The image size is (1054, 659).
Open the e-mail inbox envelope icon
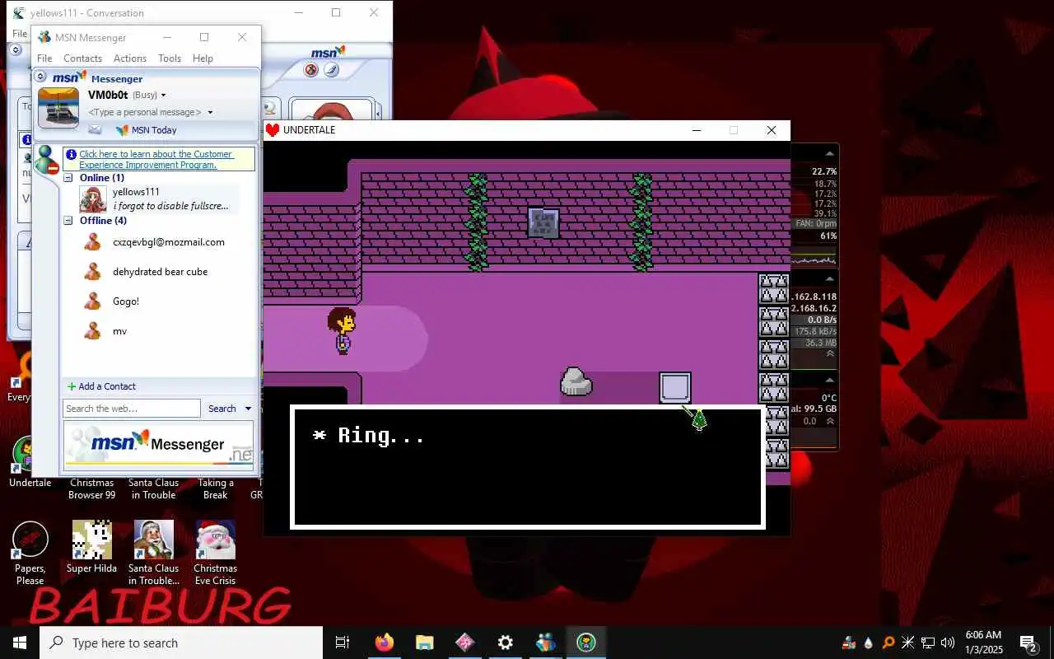pos(96,130)
